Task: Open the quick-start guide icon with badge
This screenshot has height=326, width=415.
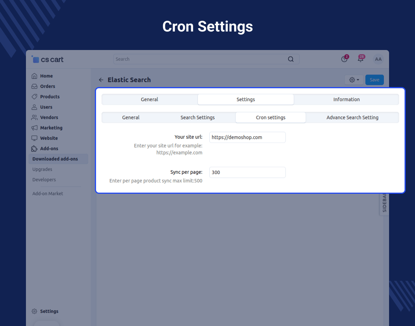Action: [x=344, y=59]
